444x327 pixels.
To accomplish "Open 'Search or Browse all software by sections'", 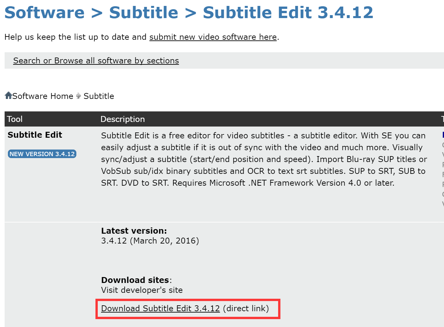I will (x=96, y=61).
